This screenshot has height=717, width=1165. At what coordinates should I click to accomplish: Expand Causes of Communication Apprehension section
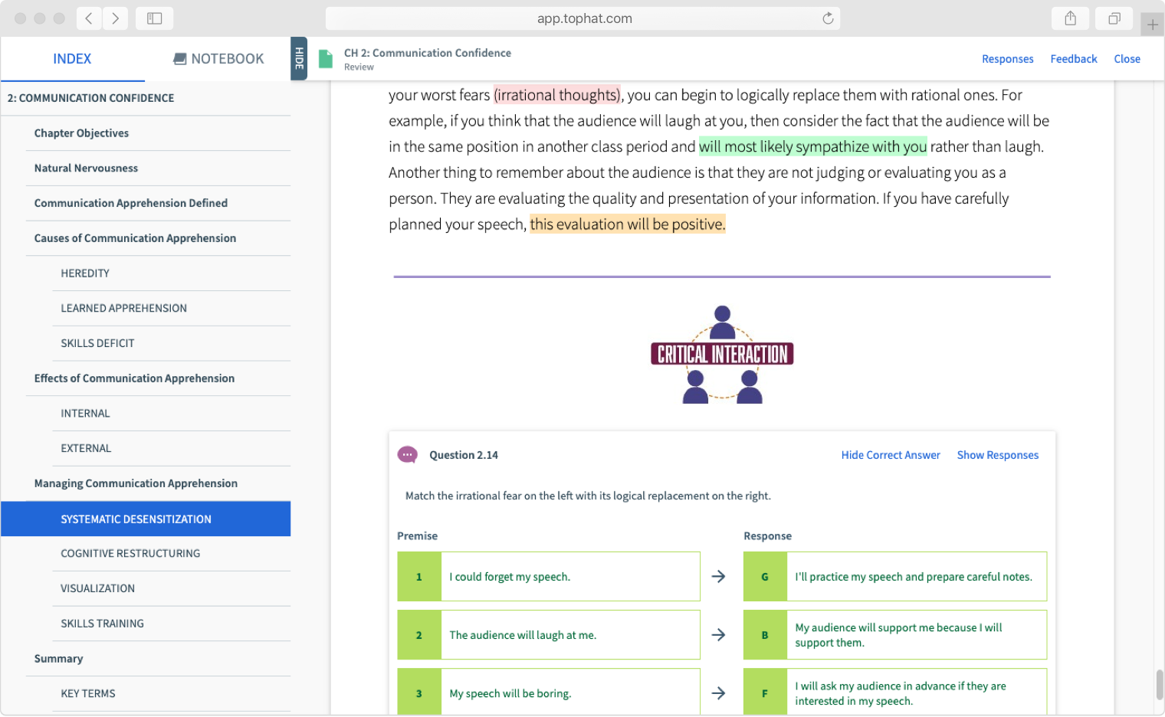[x=135, y=238]
